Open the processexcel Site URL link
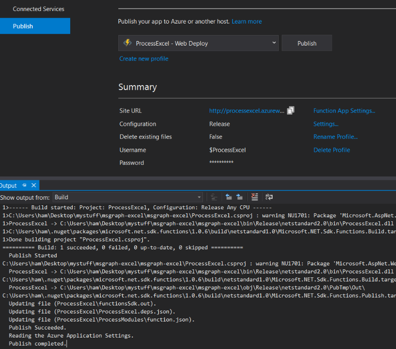This screenshot has width=396, height=349. 247,111
